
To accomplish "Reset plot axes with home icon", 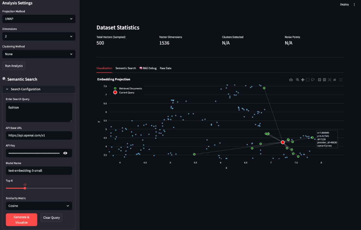I will tap(335, 80).
